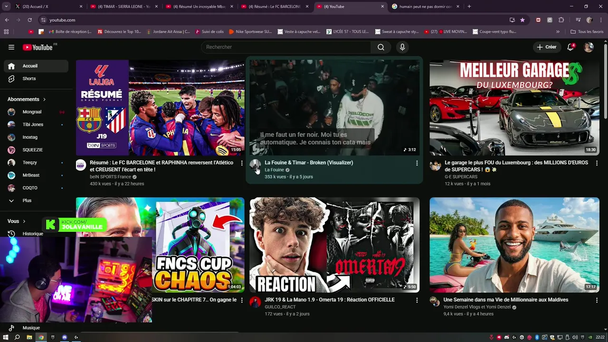Toggle the bookmark star for this page
The image size is (608, 342).
[522, 20]
